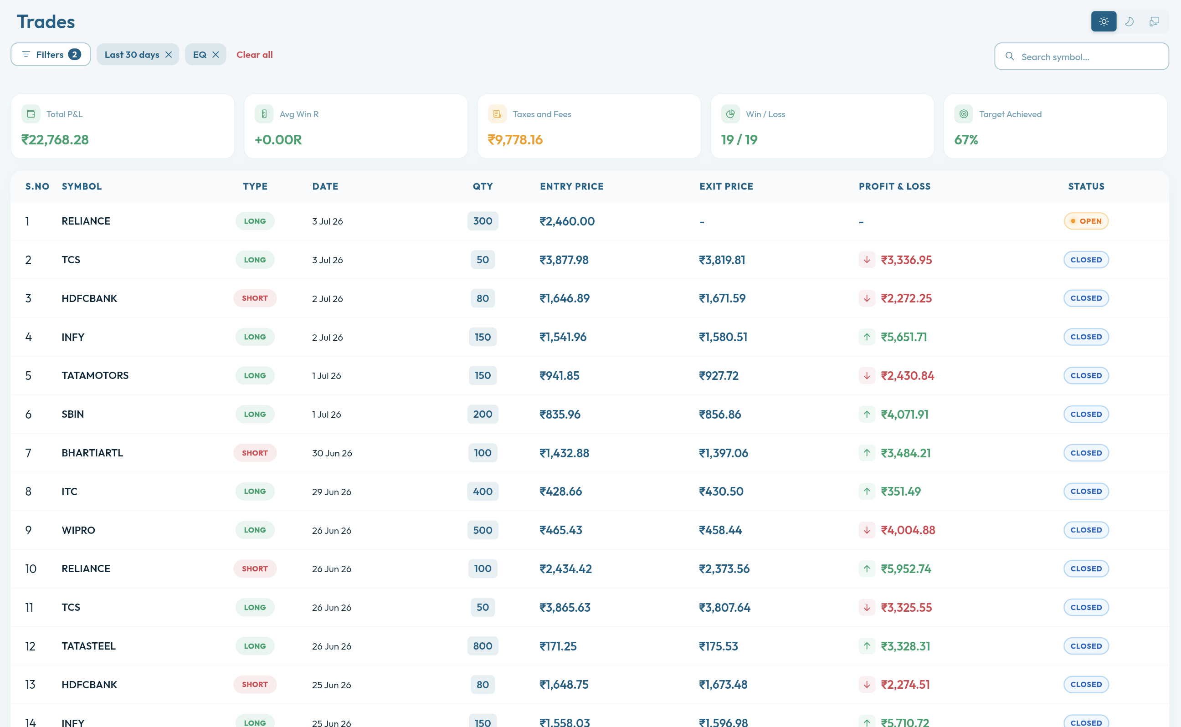The height and width of the screenshot is (727, 1181).
Task: Click the 800 quantity on TATASTEEL row
Action: coord(483,646)
